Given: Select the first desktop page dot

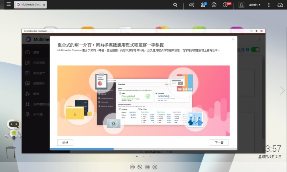Looking at the screenshot, I should point(137,157).
